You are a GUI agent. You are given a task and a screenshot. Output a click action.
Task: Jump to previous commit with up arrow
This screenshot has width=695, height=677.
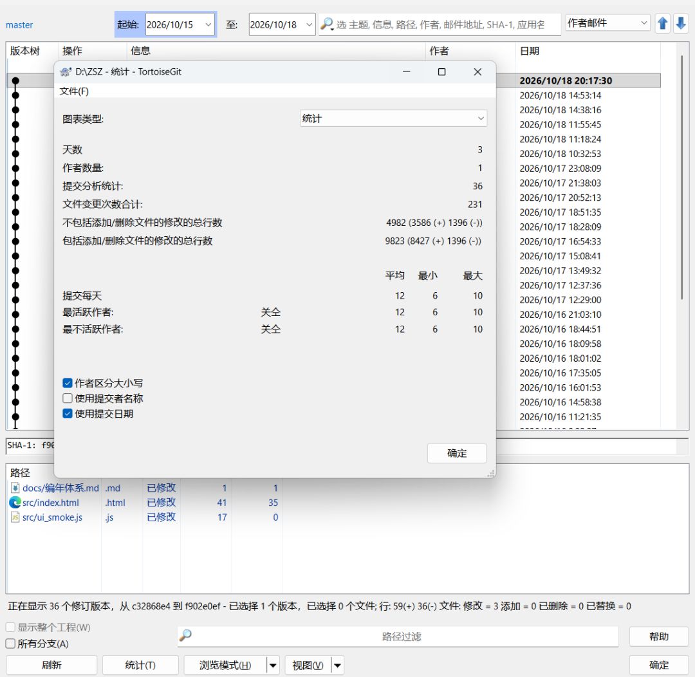(x=663, y=23)
